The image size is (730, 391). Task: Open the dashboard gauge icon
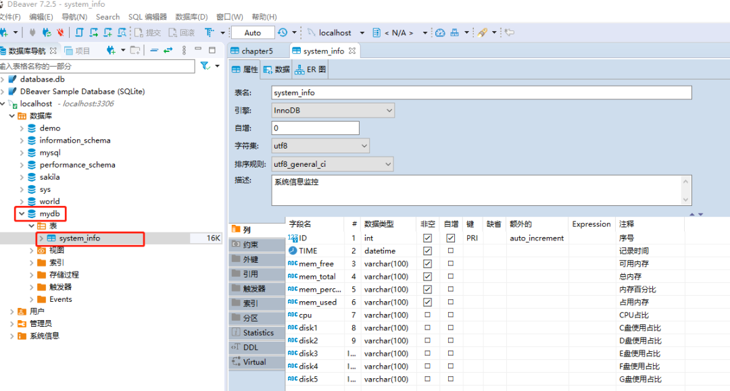[440, 32]
